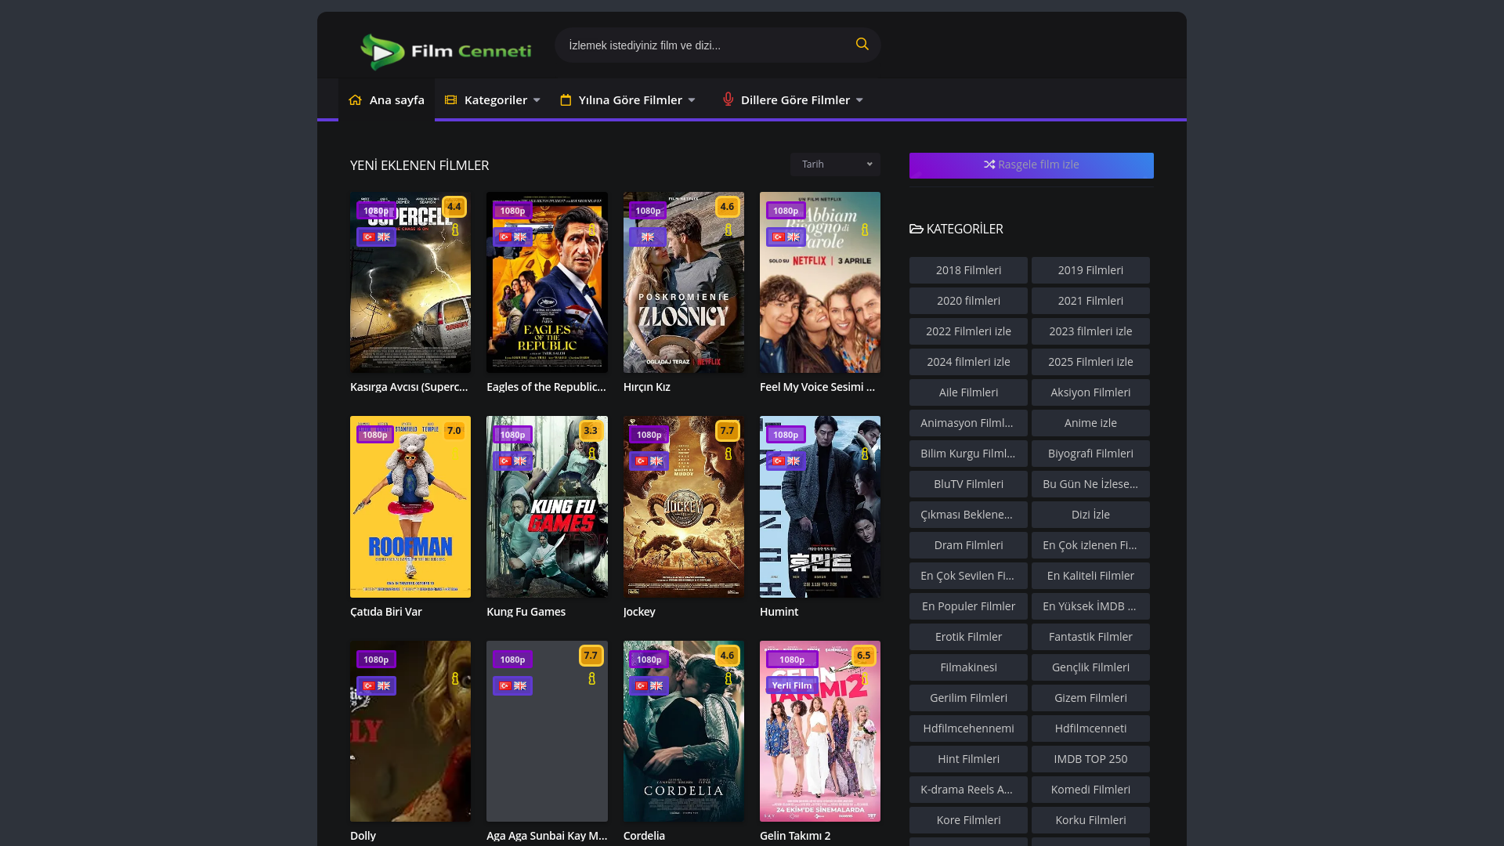Viewport: 1504px width, 846px height.
Task: Click the 4.4 rating badge on Supercell poster
Action: tap(454, 207)
